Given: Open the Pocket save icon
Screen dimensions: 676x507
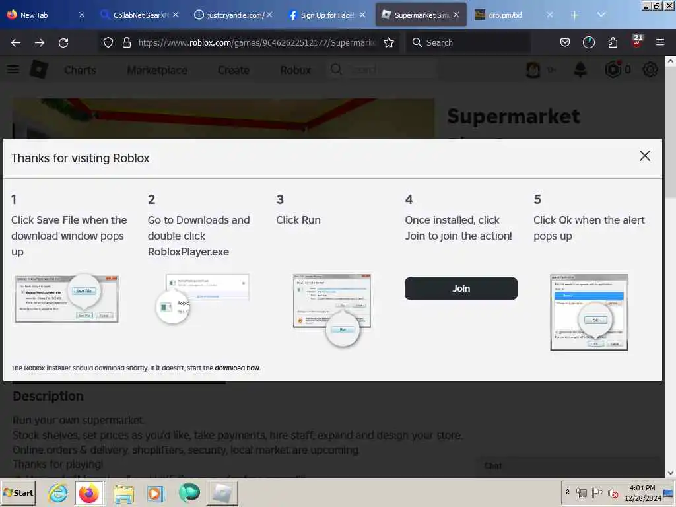Looking at the screenshot, I should point(565,42).
